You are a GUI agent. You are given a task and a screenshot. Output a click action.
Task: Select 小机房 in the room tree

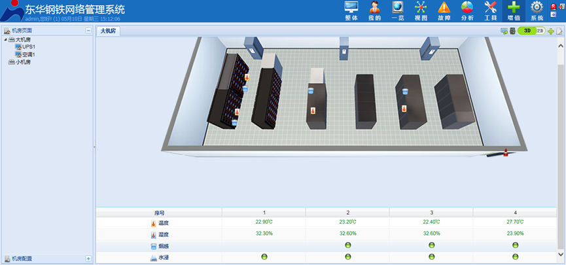pos(23,62)
